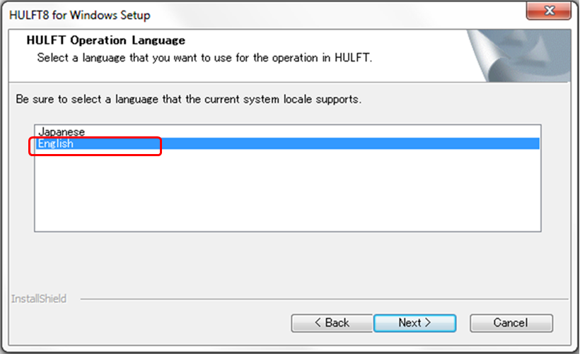The height and width of the screenshot is (354, 580).
Task: Click the HULFT8 for Windows Setup title text
Action: coord(80,15)
